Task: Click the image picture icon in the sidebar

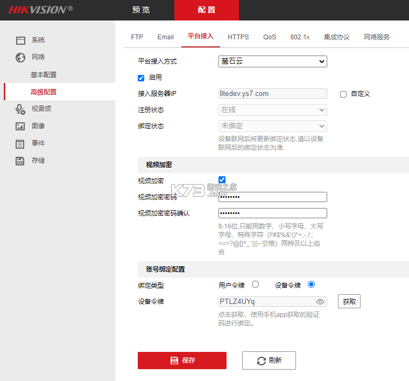Action: tap(20, 126)
